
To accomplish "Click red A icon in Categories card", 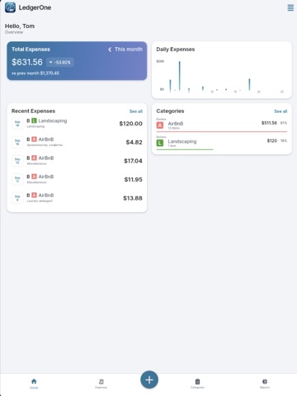I will [x=160, y=125].
